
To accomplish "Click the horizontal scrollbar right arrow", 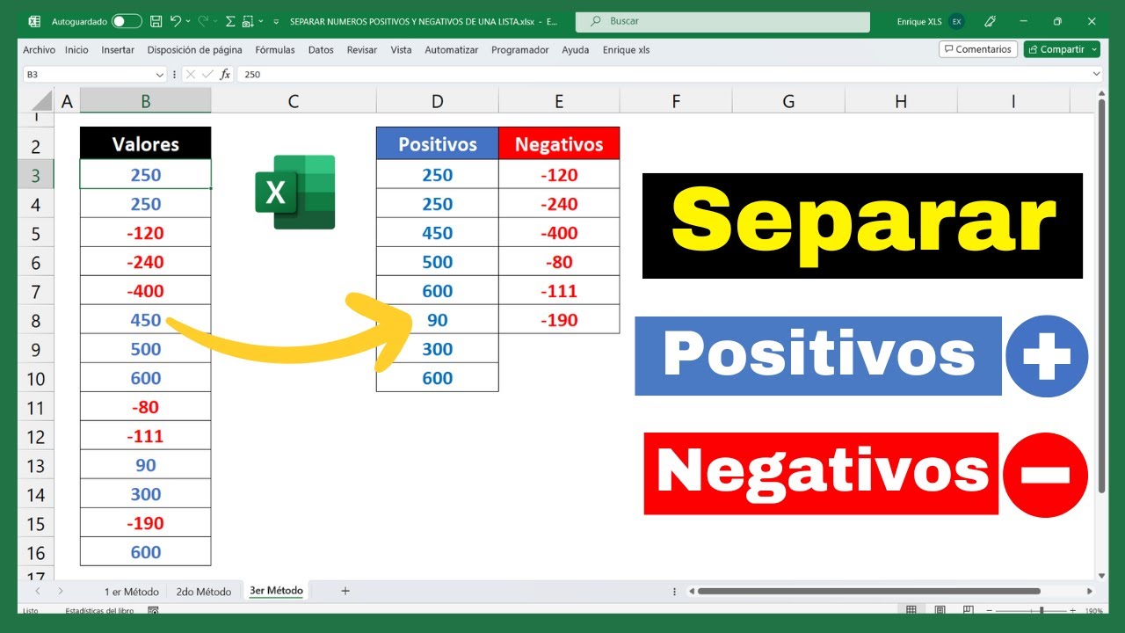I will (x=1090, y=592).
